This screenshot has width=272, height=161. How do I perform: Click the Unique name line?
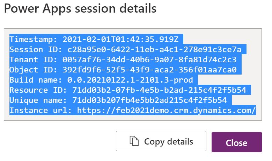click(118, 100)
